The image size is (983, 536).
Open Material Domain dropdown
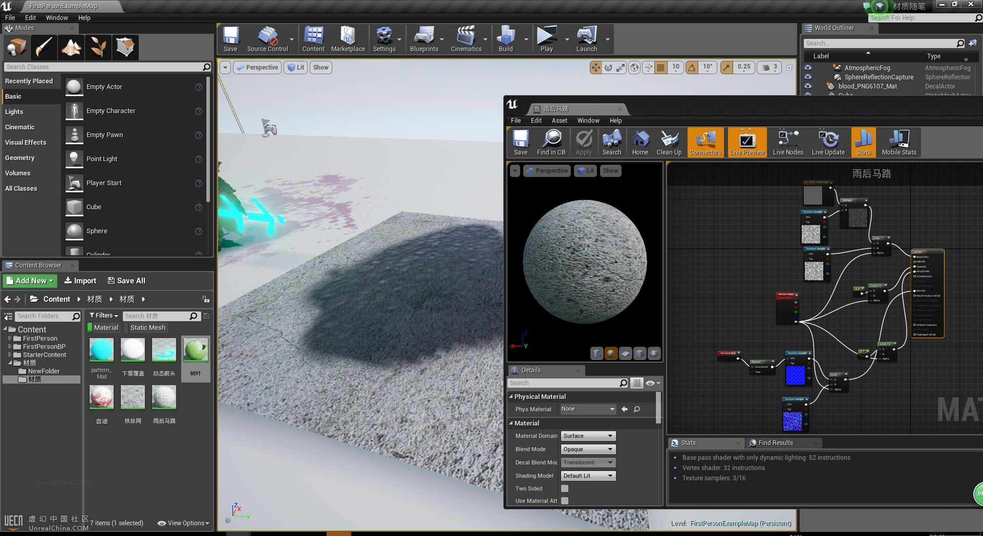[588, 436]
